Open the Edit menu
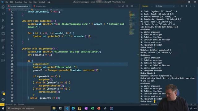This screenshot has width=198, height=111. pos(11,2)
